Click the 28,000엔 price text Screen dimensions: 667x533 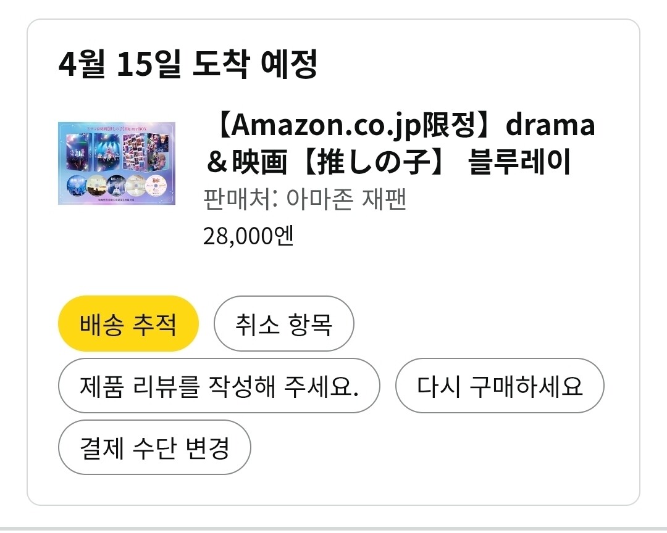tap(248, 236)
